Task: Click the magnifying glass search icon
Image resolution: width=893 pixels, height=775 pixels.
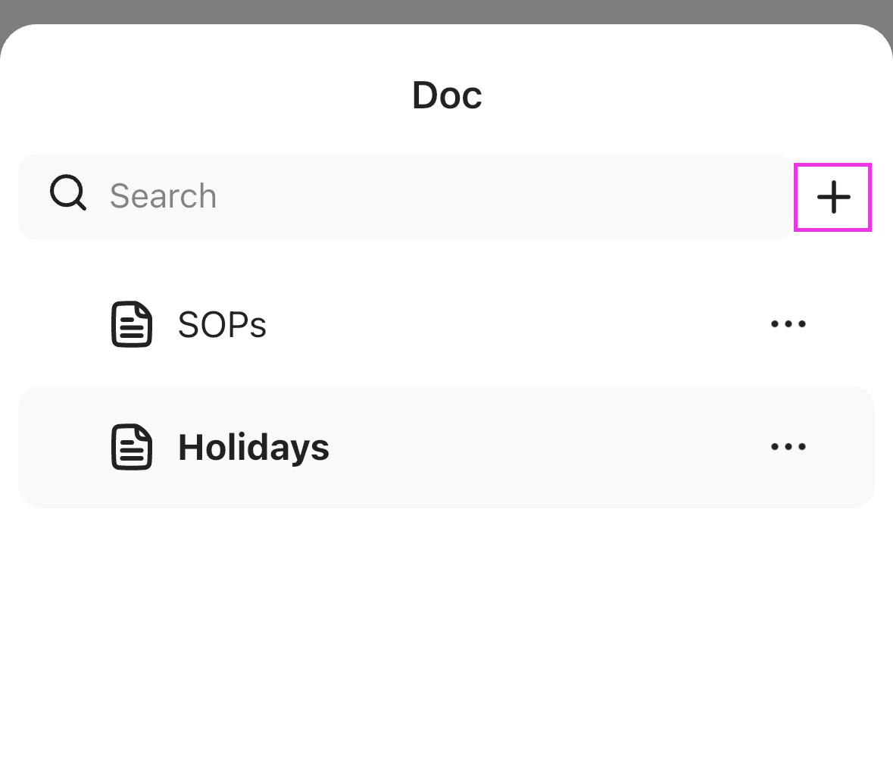Action: pyautogui.click(x=67, y=194)
